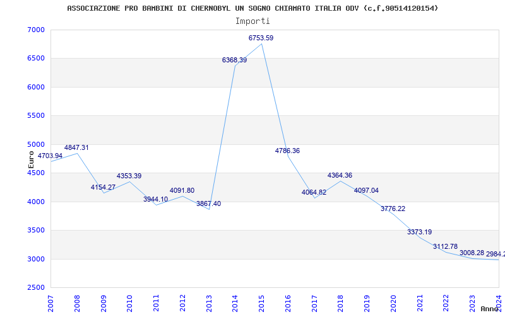Click the 4847.31 data label
The image size is (505, 315).
76,148
